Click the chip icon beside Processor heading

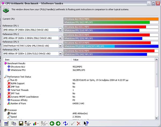click(x=6, y=110)
